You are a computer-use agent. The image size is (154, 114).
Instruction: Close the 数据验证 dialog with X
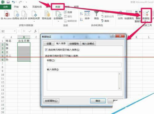pos(120,36)
